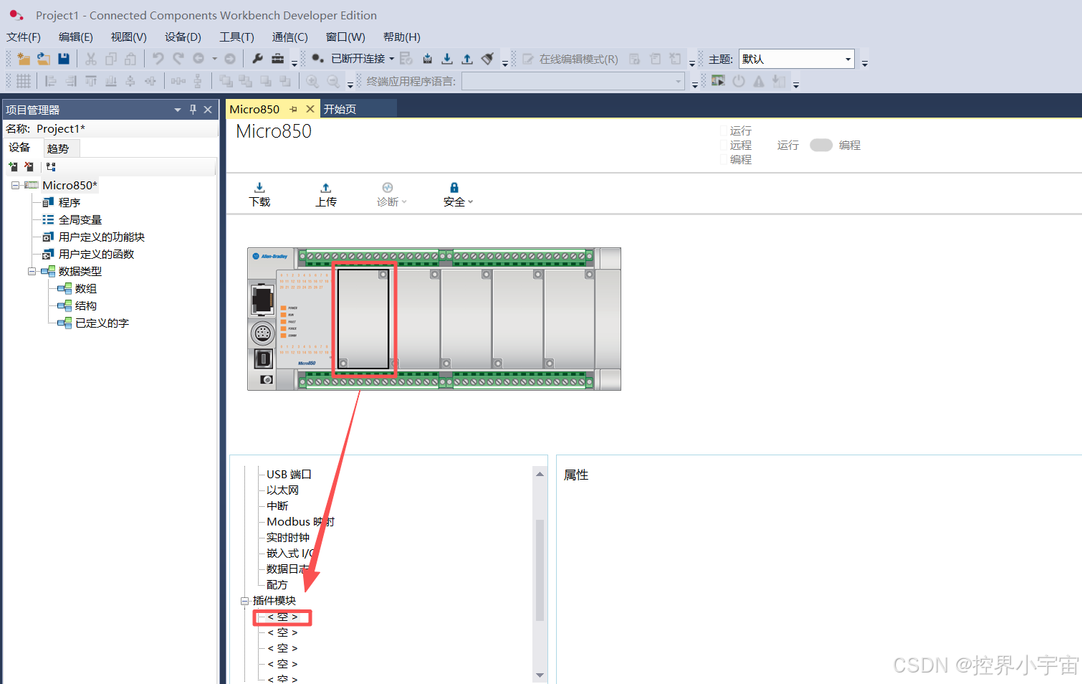Close the Micro850 tab
The width and height of the screenshot is (1082, 684).
pos(310,109)
